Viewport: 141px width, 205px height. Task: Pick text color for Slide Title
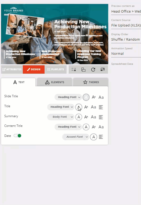pos(86,97)
